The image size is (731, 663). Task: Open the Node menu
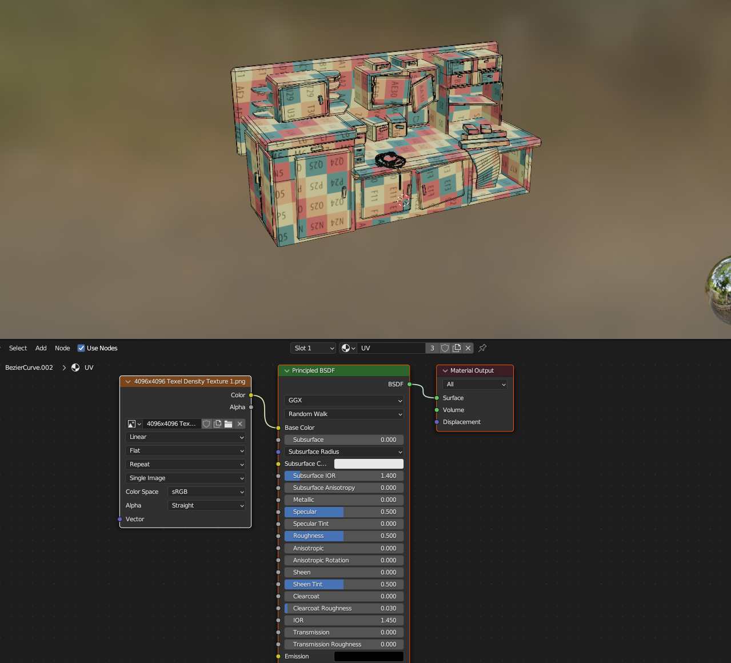62,348
